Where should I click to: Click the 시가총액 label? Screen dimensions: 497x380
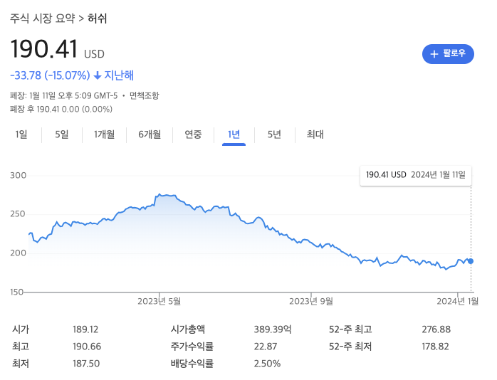[x=188, y=329]
